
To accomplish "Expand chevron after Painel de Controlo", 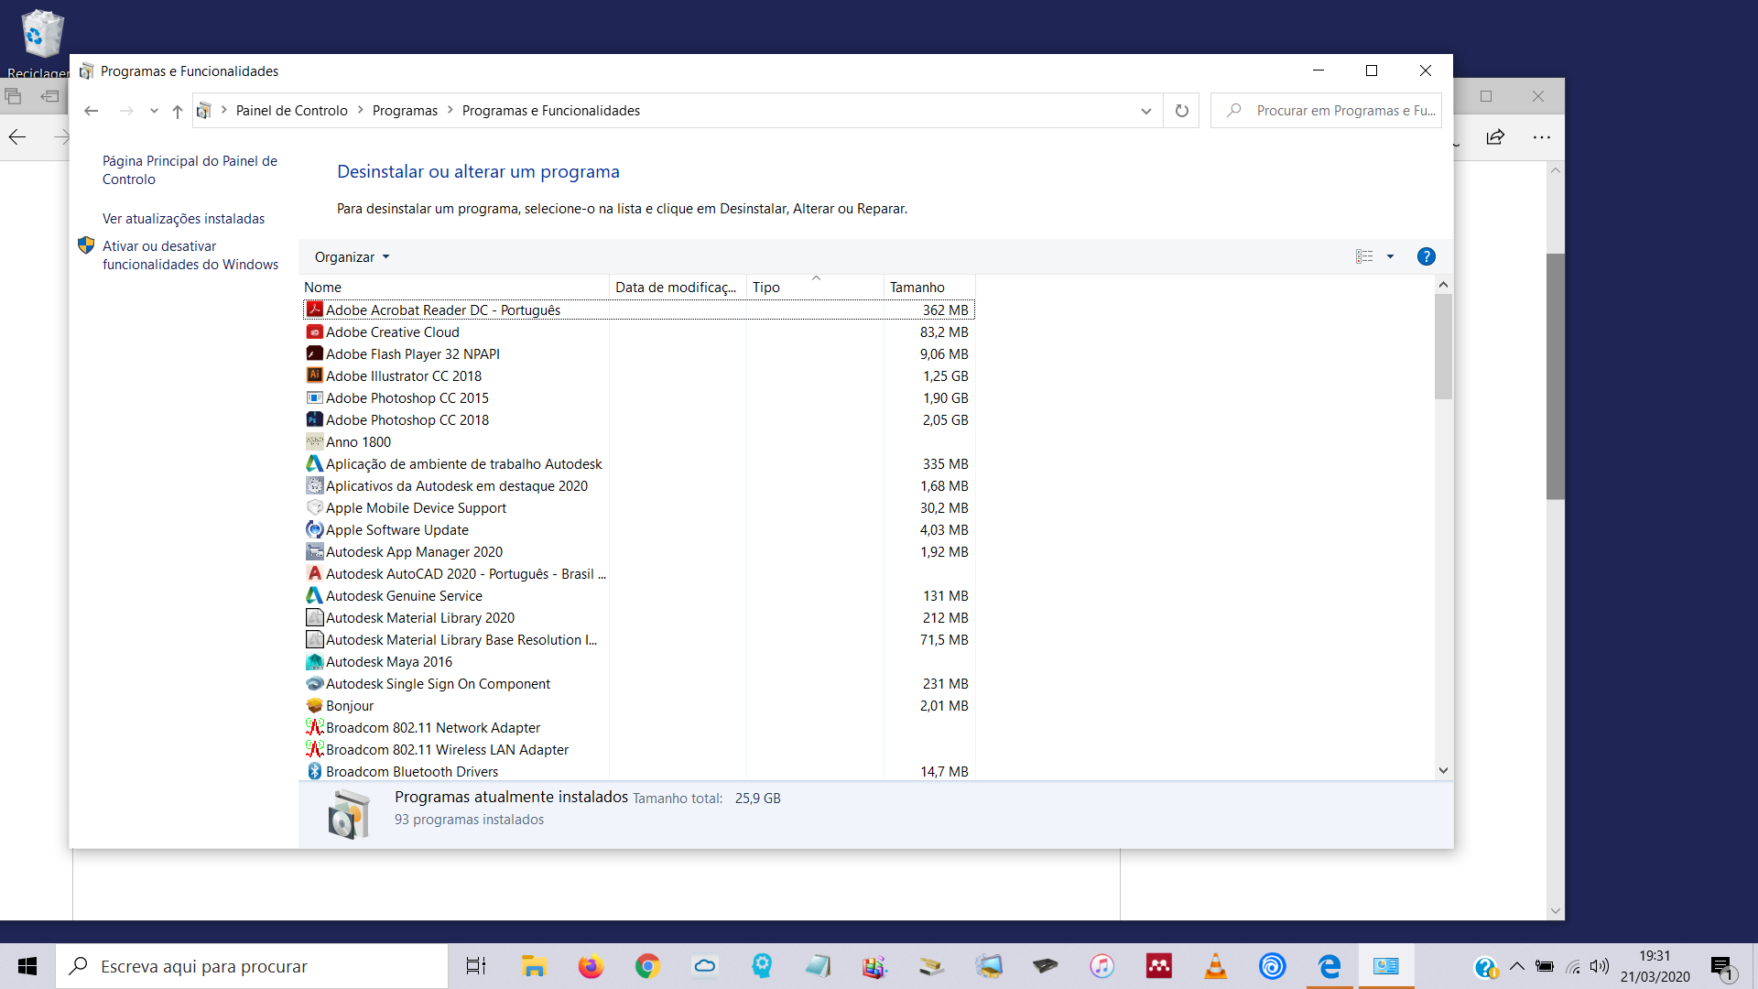I will pos(360,110).
